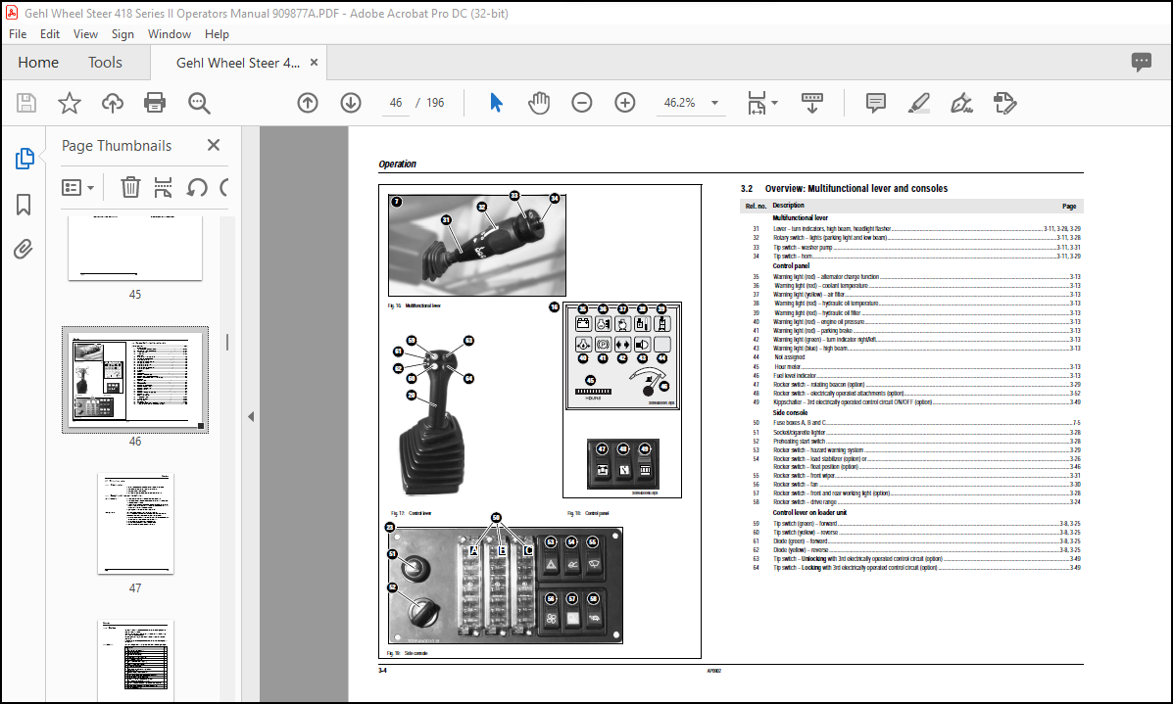Click the 'Side console' subheading in table

click(790, 412)
